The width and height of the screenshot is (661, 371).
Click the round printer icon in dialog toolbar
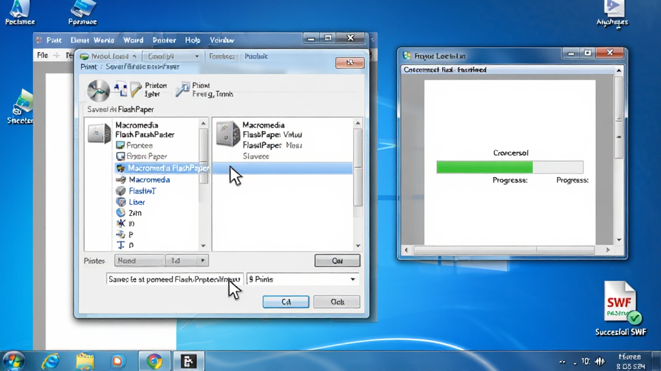pos(98,90)
